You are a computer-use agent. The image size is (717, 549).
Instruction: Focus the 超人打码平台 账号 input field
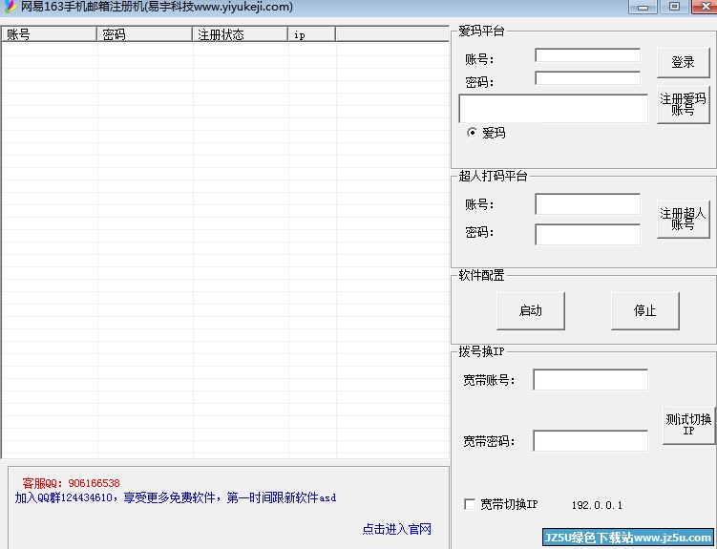pyautogui.click(x=587, y=204)
